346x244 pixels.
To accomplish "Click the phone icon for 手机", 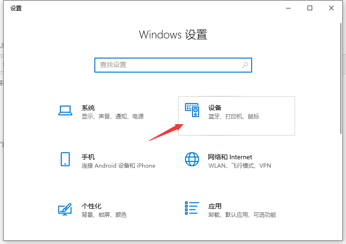I will 65,159.
